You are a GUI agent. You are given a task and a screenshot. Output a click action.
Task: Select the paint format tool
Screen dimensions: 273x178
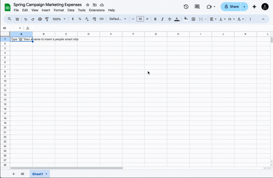click(x=47, y=19)
